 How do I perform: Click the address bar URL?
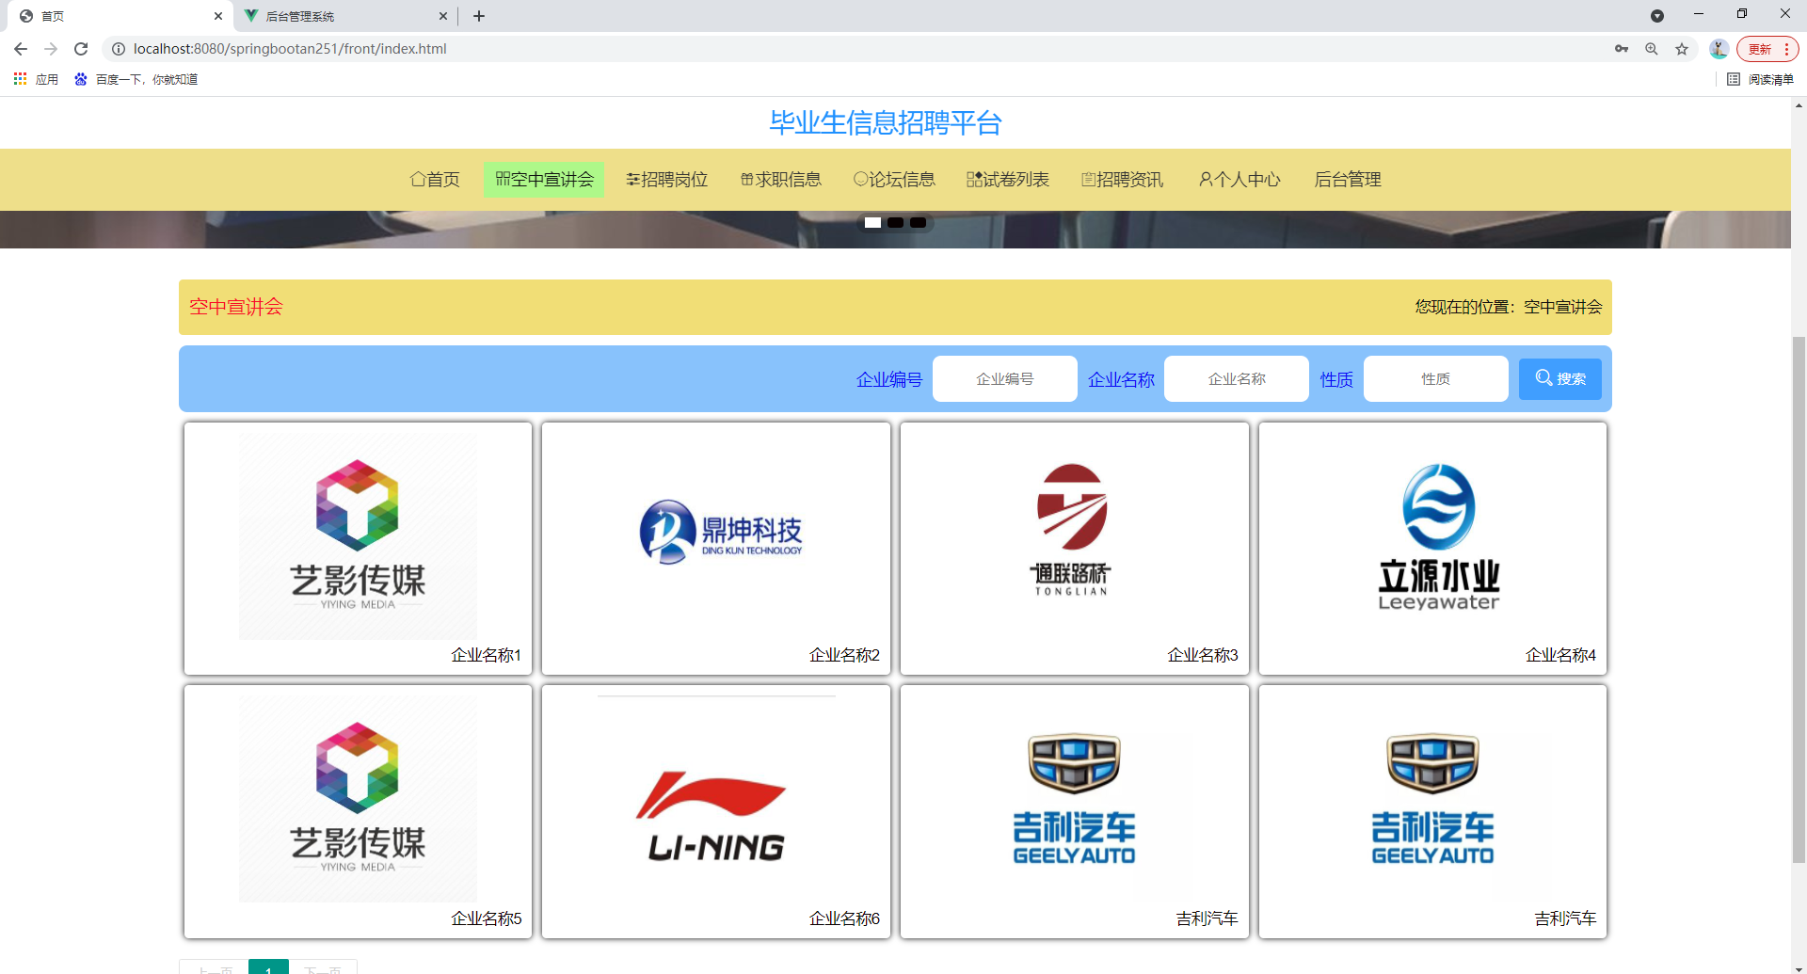coord(290,49)
